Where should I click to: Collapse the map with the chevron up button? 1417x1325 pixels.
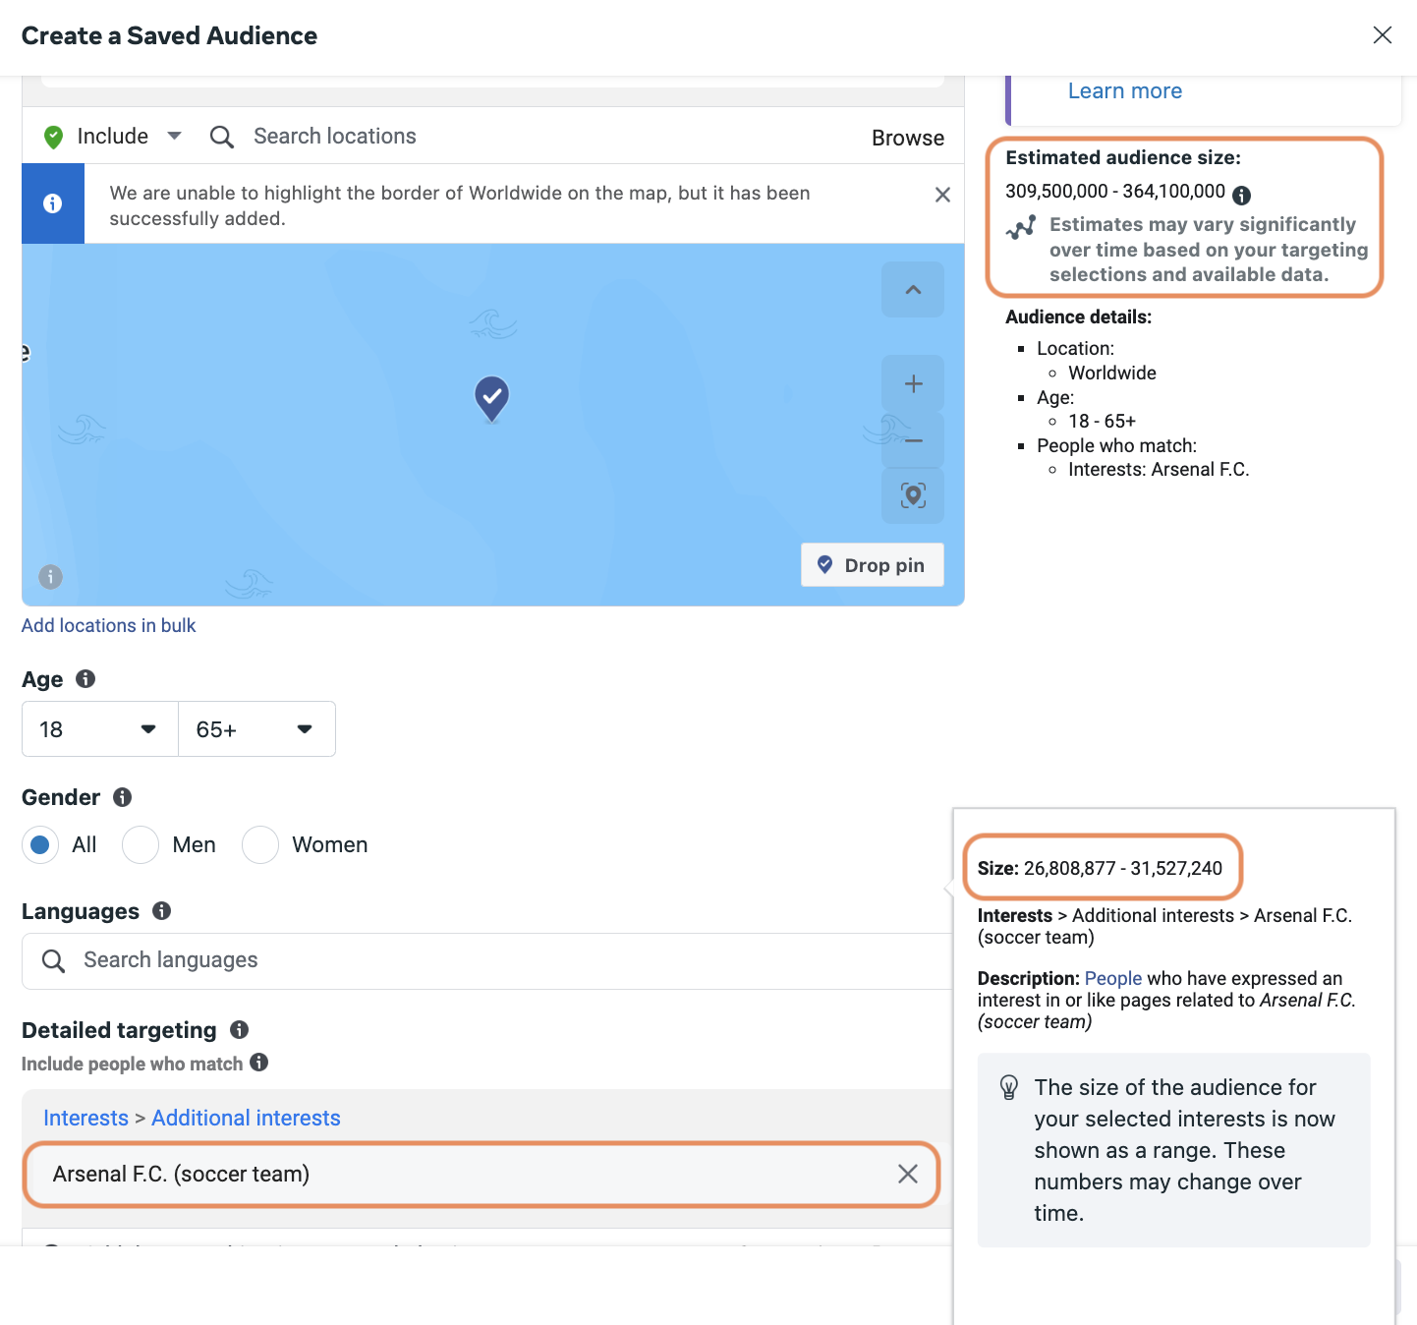tap(913, 290)
